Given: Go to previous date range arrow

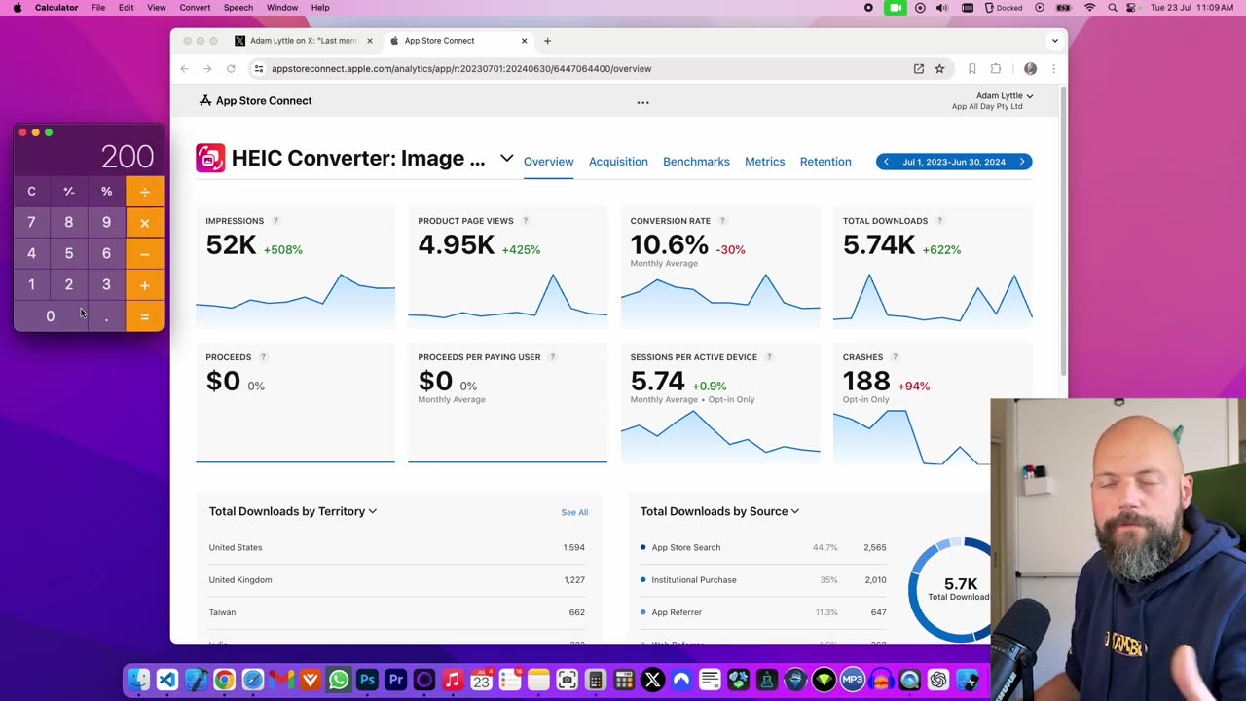Looking at the screenshot, I should (x=886, y=162).
